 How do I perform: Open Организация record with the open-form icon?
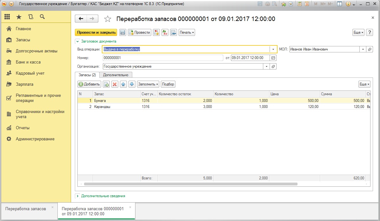point(273,66)
